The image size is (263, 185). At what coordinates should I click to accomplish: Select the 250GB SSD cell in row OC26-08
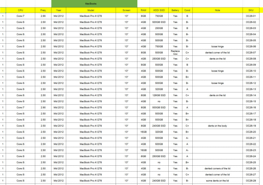159,59
